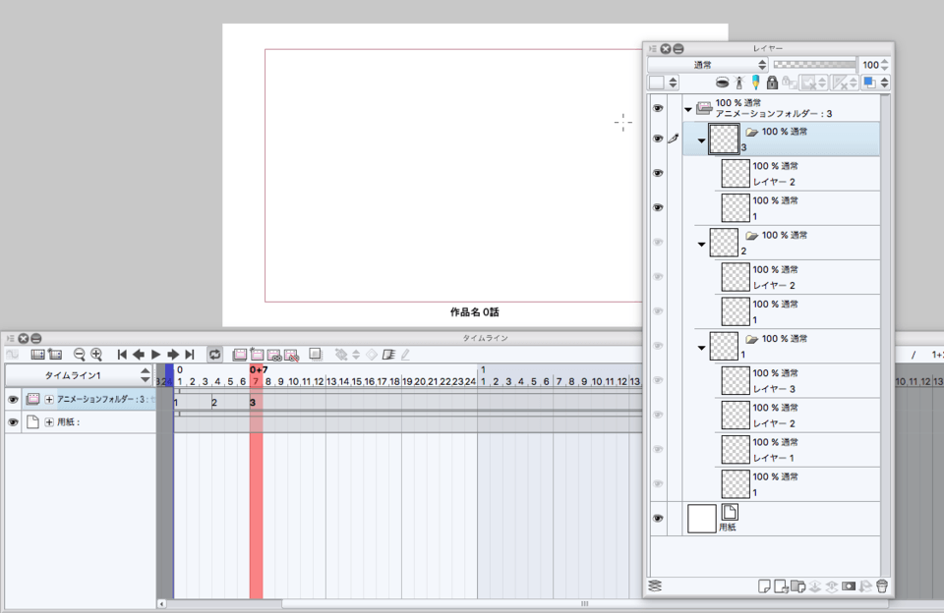
Task: Step to the next frame
Action: 173,355
